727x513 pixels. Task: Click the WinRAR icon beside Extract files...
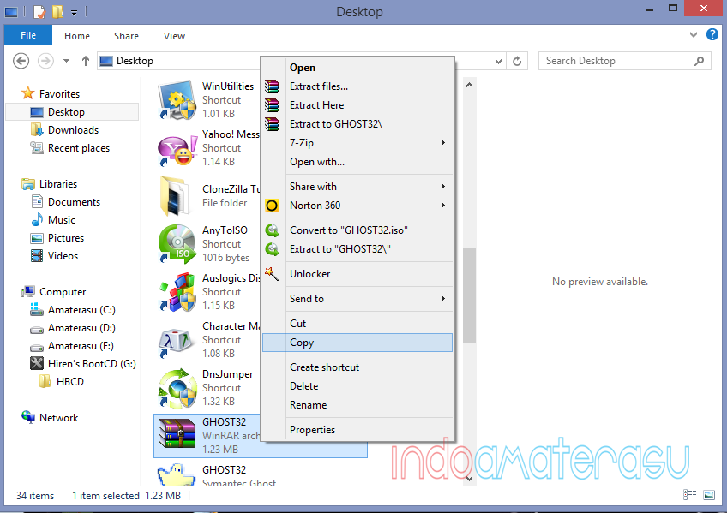(x=272, y=86)
